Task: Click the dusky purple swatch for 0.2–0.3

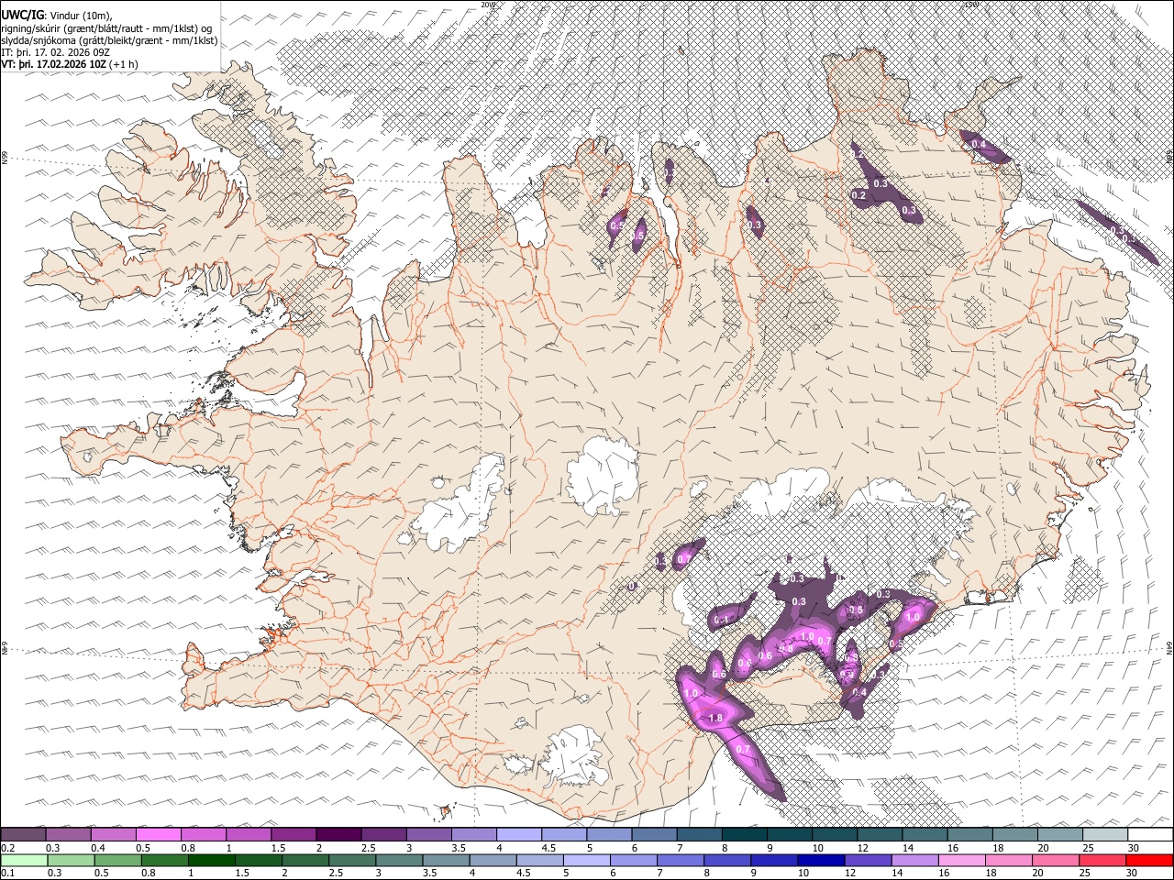Action: pyautogui.click(x=23, y=834)
